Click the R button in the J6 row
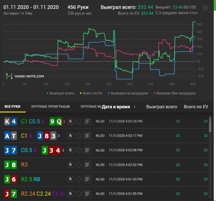 pos(70,179)
